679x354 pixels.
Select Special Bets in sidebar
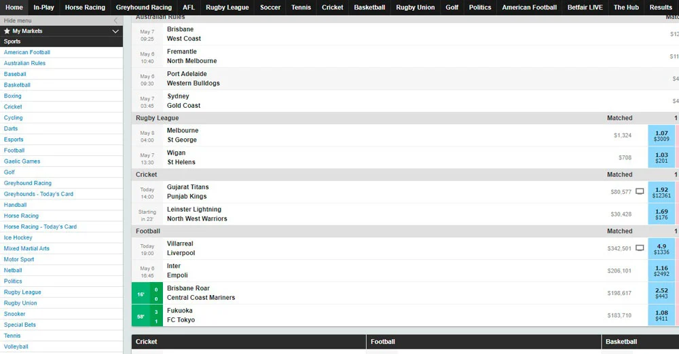pos(20,325)
